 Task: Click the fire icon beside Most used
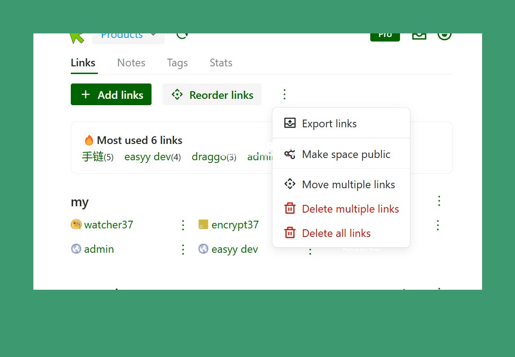(x=89, y=140)
